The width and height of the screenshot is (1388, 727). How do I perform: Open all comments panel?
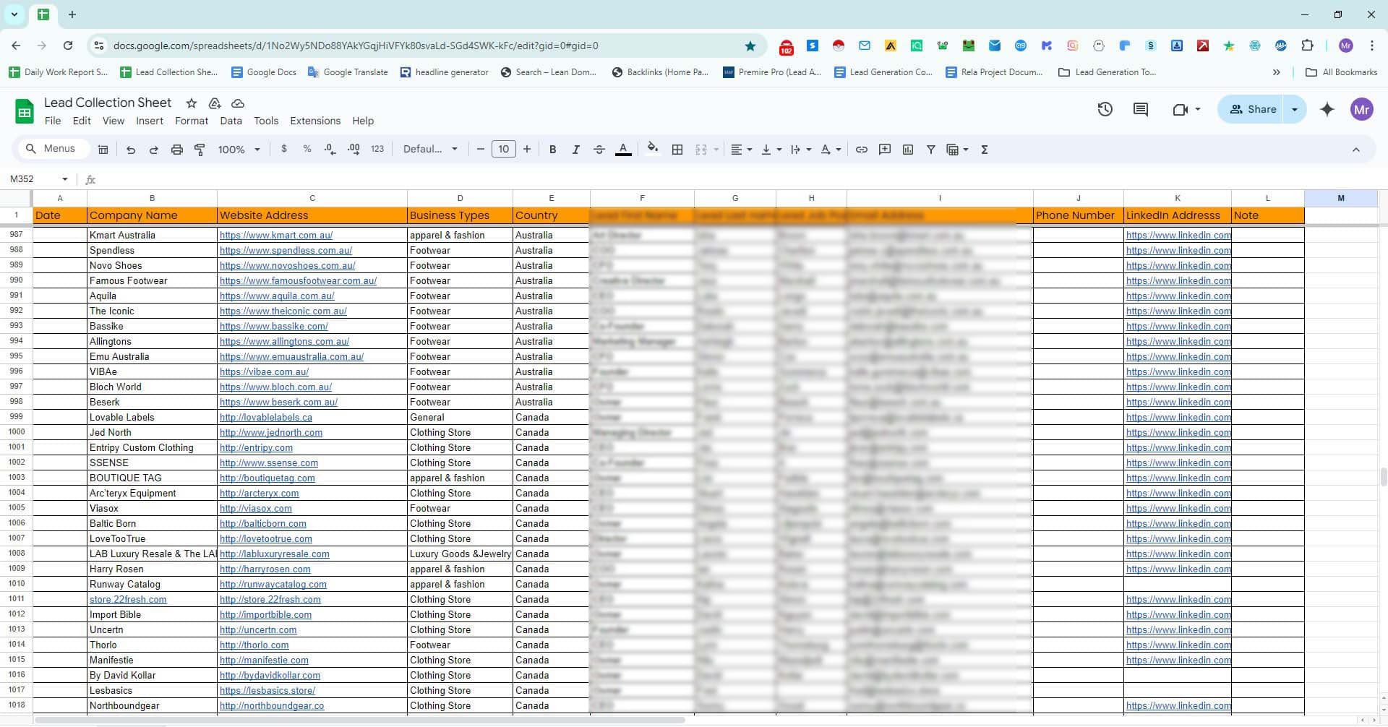[1141, 110]
